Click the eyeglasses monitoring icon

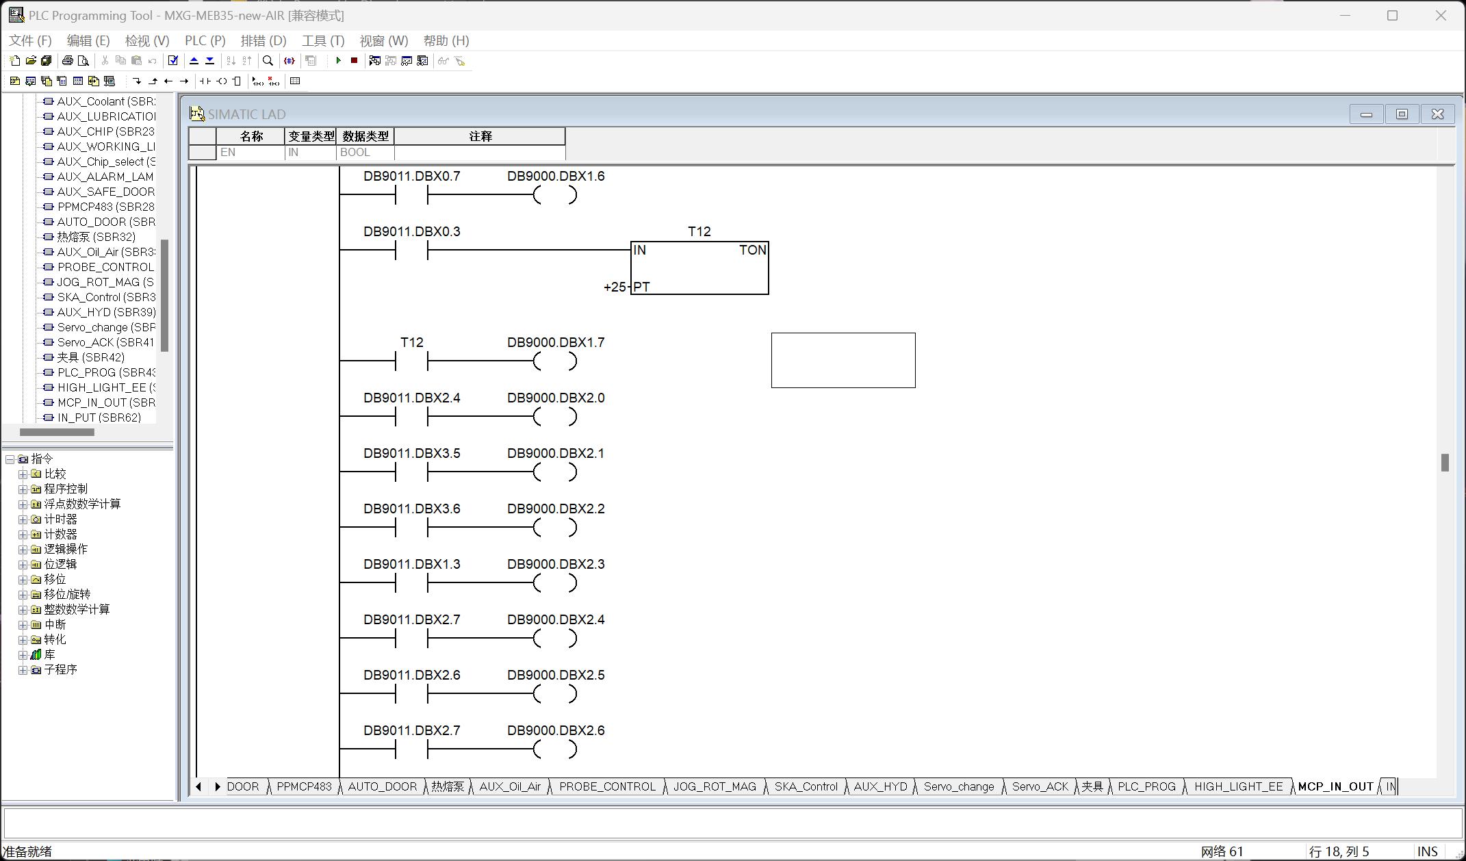[443, 61]
